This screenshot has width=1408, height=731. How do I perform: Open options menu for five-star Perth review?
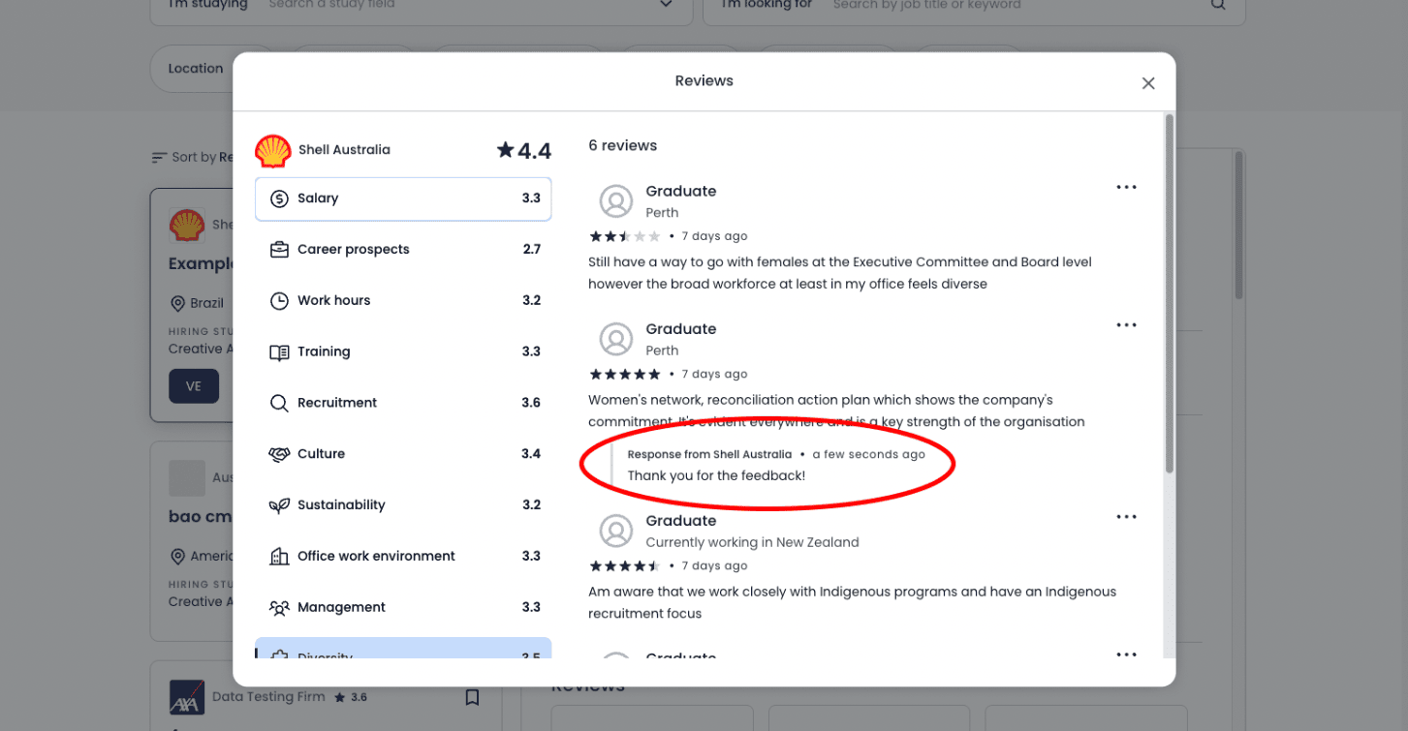point(1126,325)
